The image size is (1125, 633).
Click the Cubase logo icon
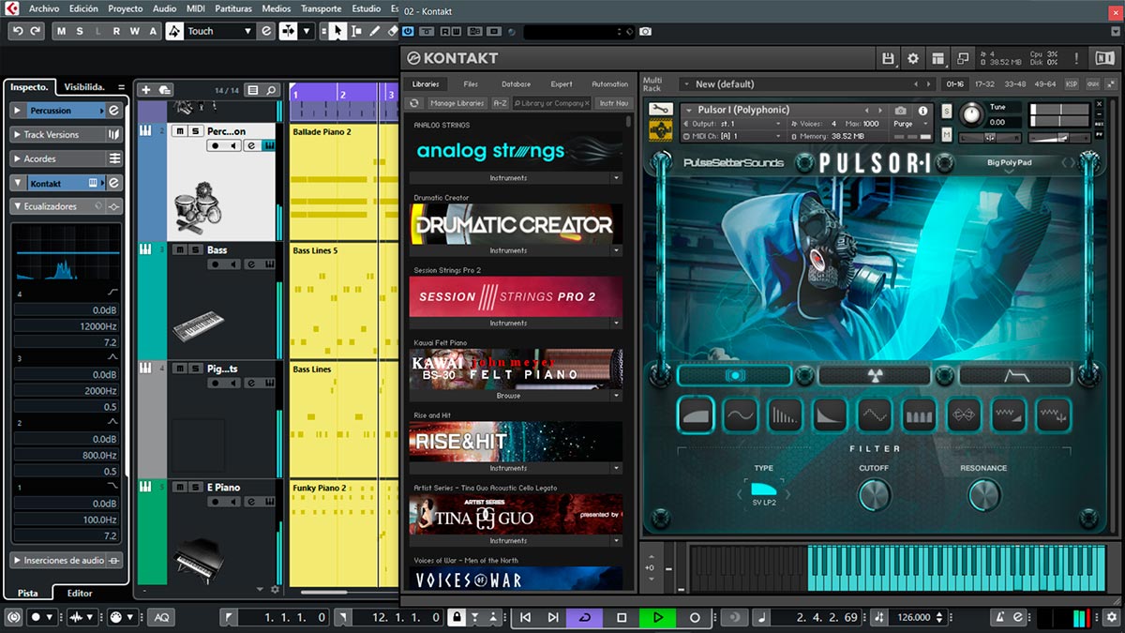coord(12,8)
